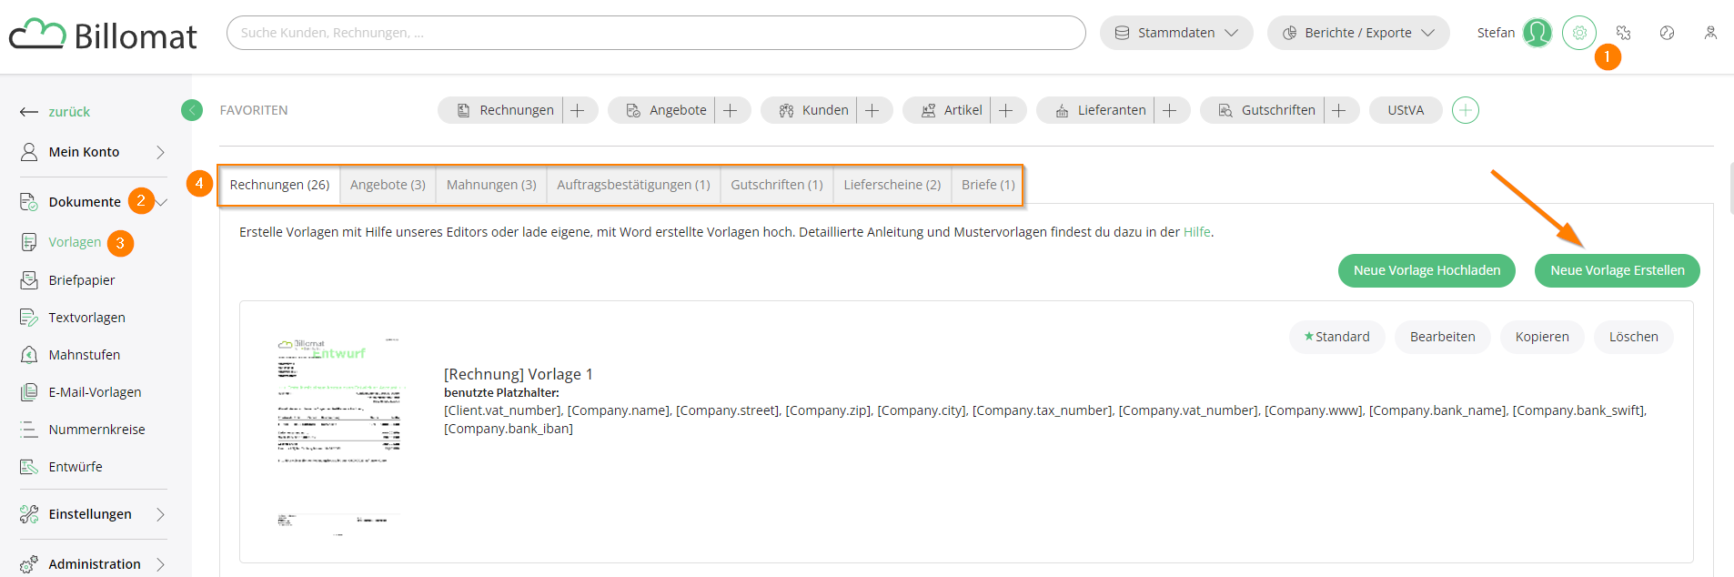Click the E-Mail-Vorlagen sidebar icon
This screenshot has width=1734, height=577.
(29, 392)
